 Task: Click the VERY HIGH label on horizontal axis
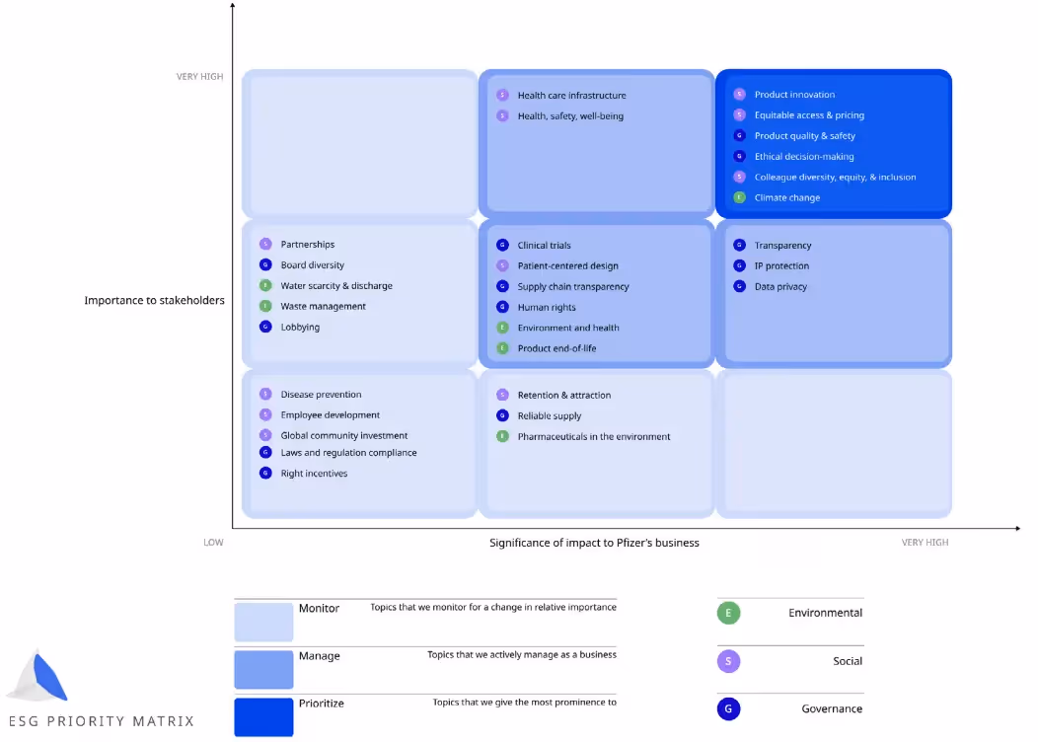(925, 542)
